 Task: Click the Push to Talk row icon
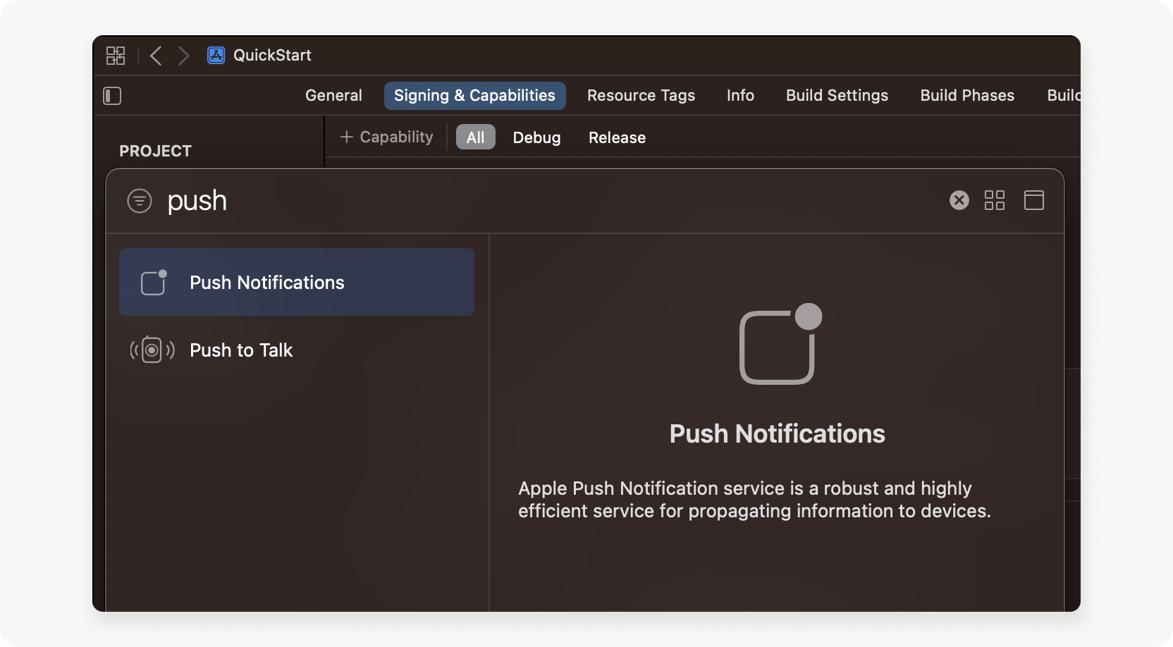pos(152,350)
